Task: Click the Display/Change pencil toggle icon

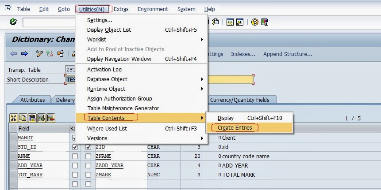Action: click(39, 54)
